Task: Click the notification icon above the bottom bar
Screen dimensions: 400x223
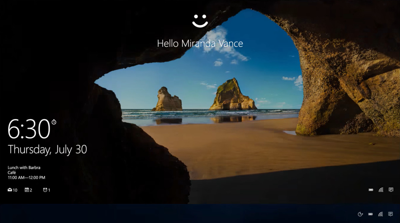Action: tap(391, 190)
